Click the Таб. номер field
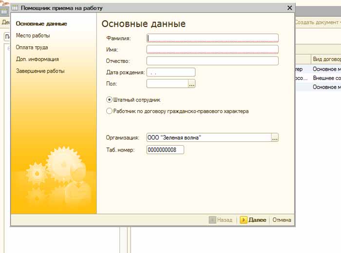341x253 pixels. (x=165, y=150)
